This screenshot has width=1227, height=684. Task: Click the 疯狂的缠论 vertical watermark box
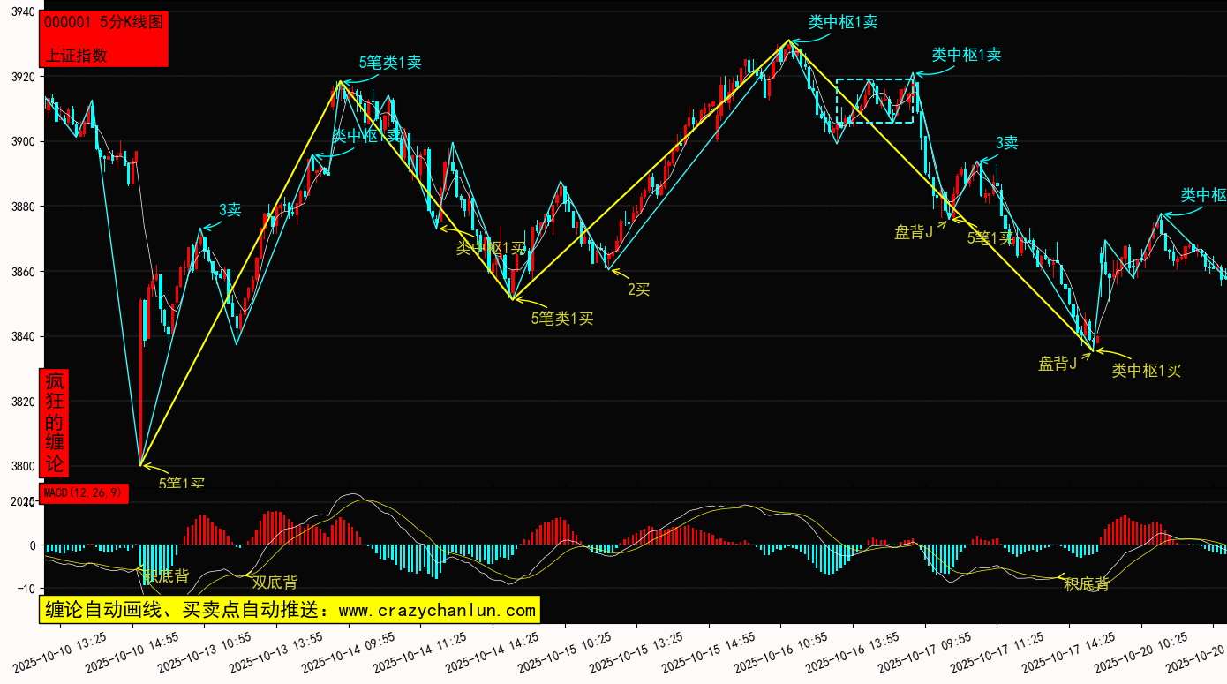tap(54, 422)
